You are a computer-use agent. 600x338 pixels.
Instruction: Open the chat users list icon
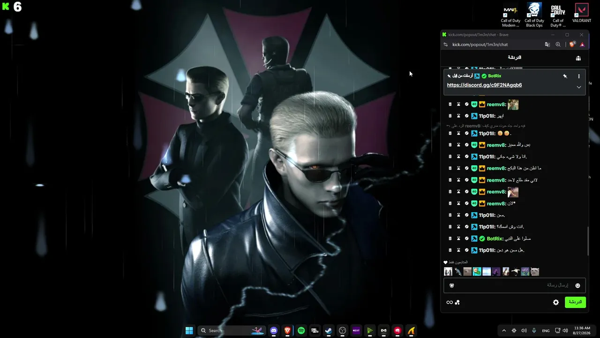click(x=578, y=58)
